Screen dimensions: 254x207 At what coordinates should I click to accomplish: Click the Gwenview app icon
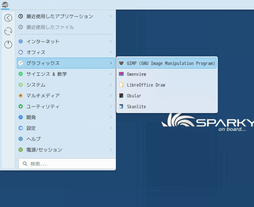pyautogui.click(x=121, y=74)
